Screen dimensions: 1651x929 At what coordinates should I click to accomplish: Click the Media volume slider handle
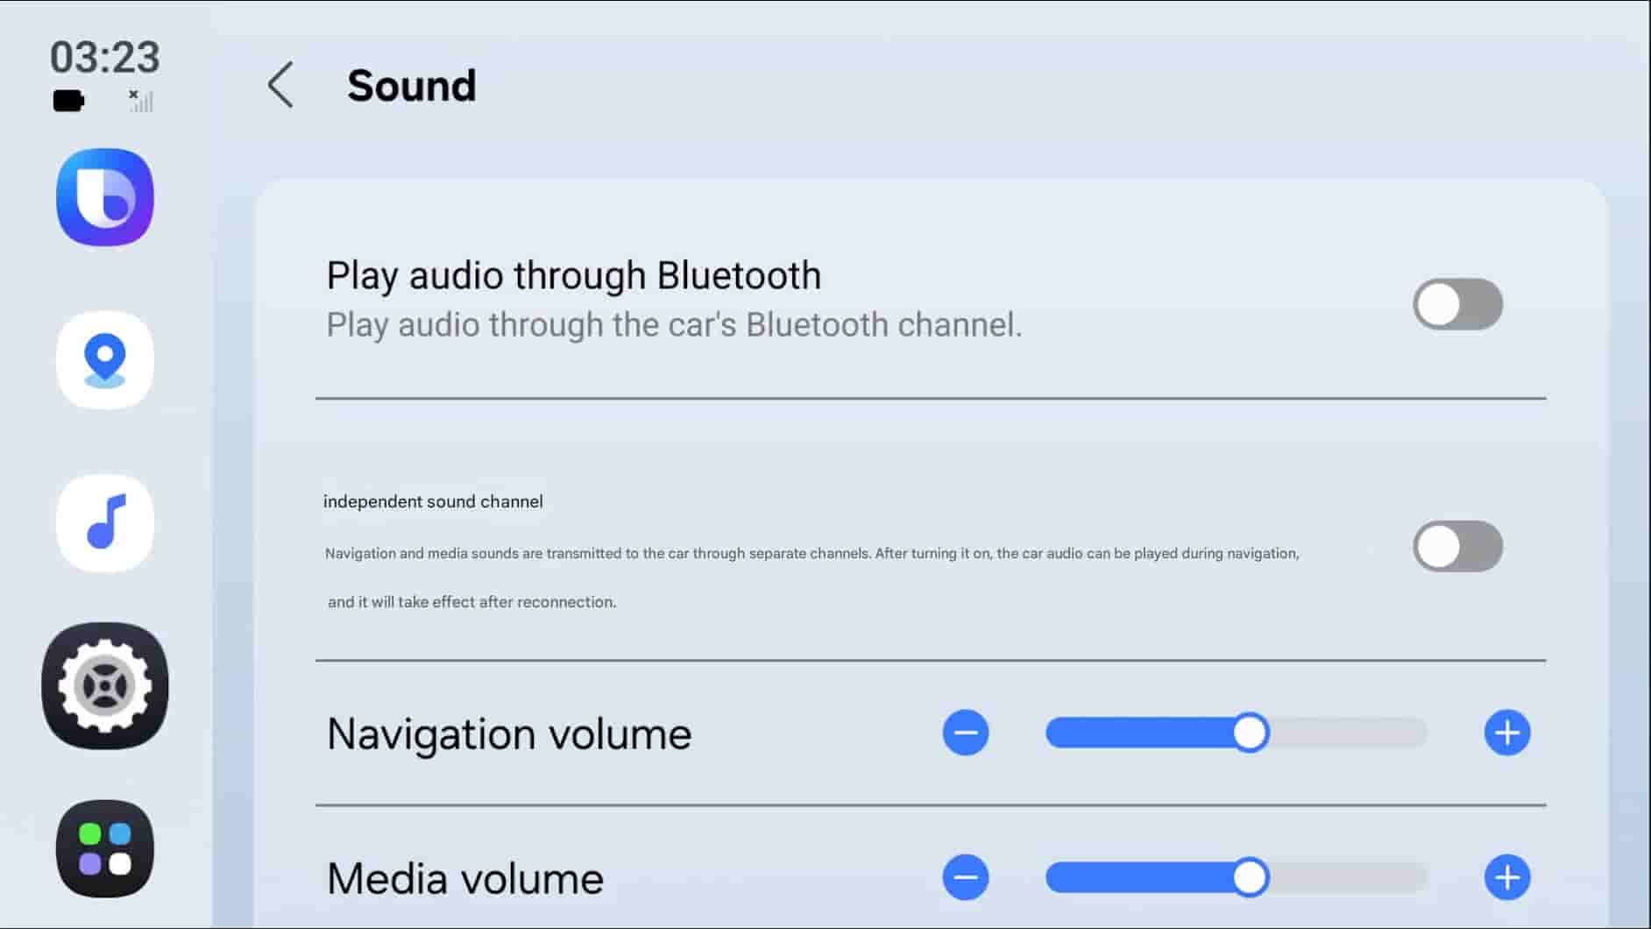click(x=1250, y=877)
